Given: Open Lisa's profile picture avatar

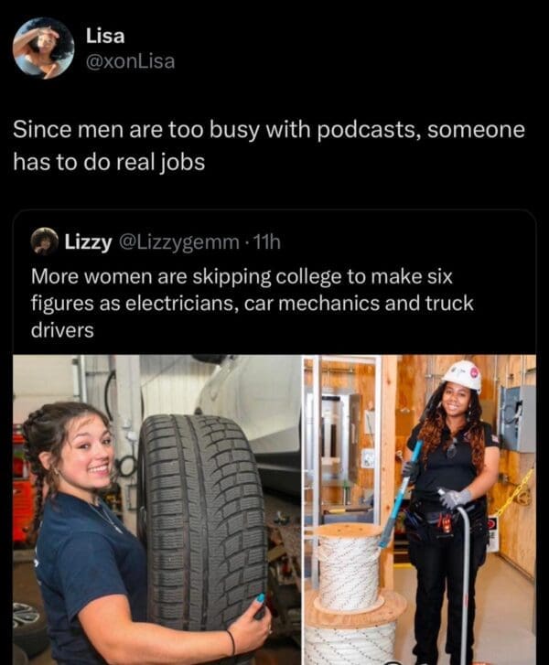Looking at the screenshot, I should pyautogui.click(x=44, y=48).
